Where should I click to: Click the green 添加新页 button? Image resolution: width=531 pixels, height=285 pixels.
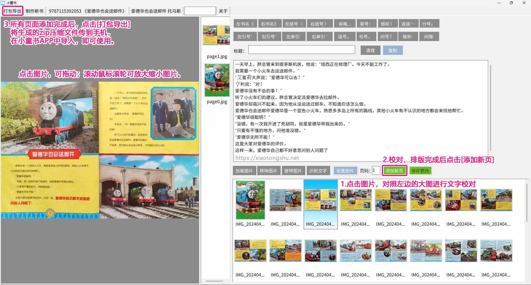pyautogui.click(x=394, y=171)
